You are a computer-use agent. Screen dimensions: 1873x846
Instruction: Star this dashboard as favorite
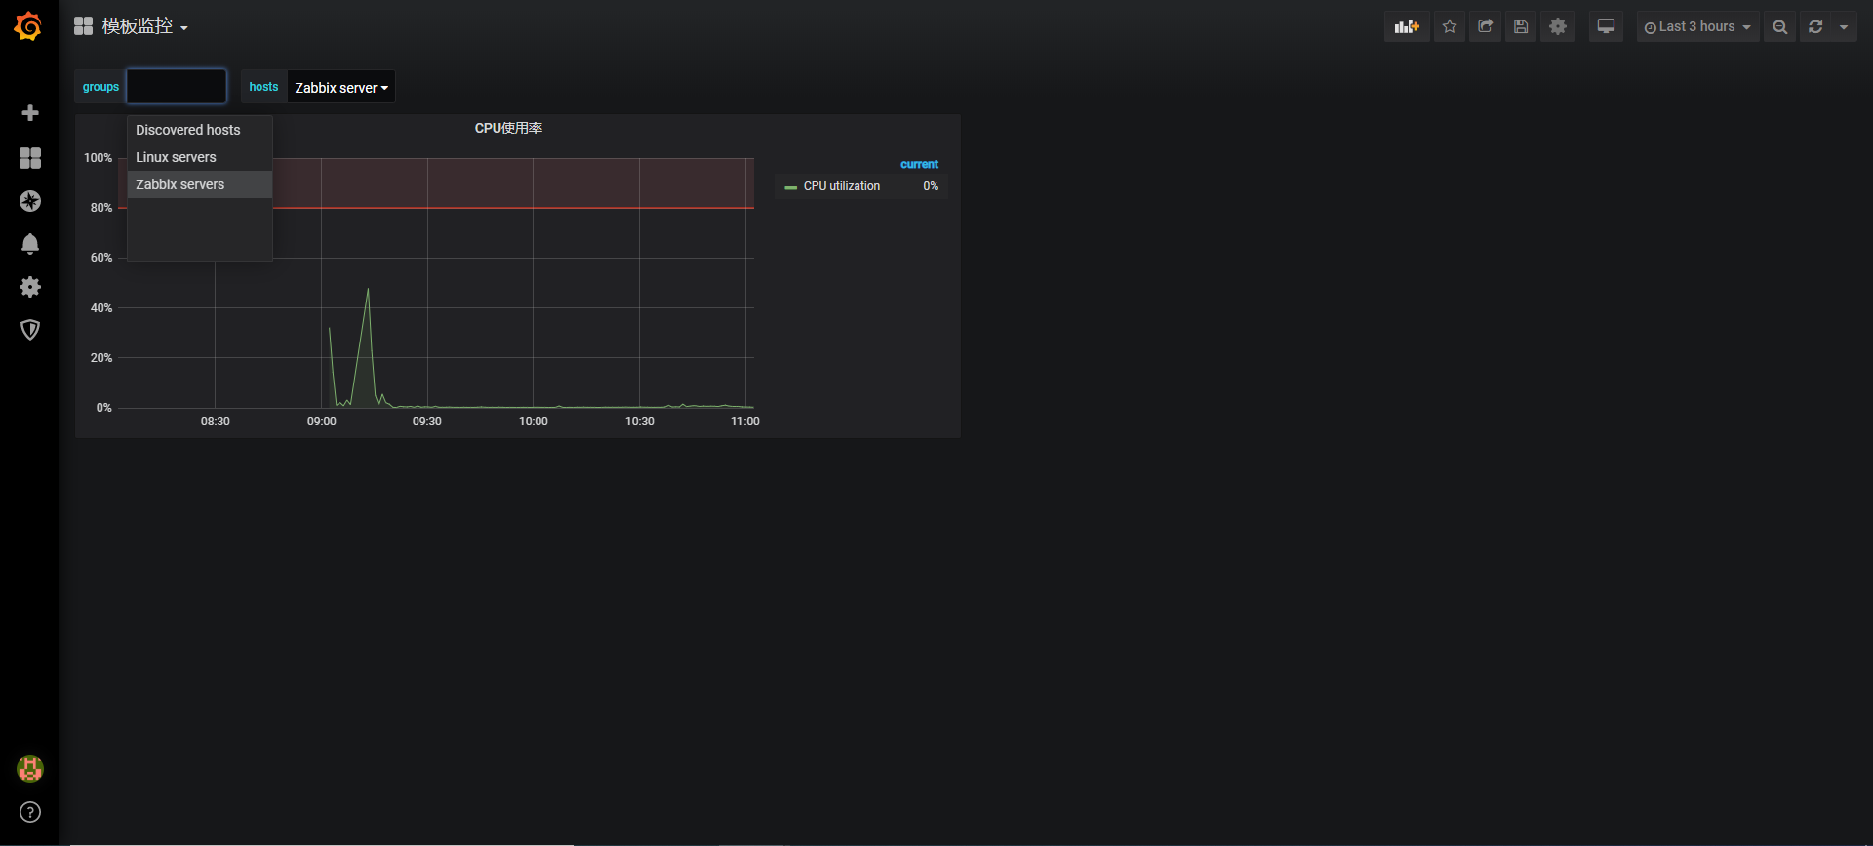[x=1450, y=27]
